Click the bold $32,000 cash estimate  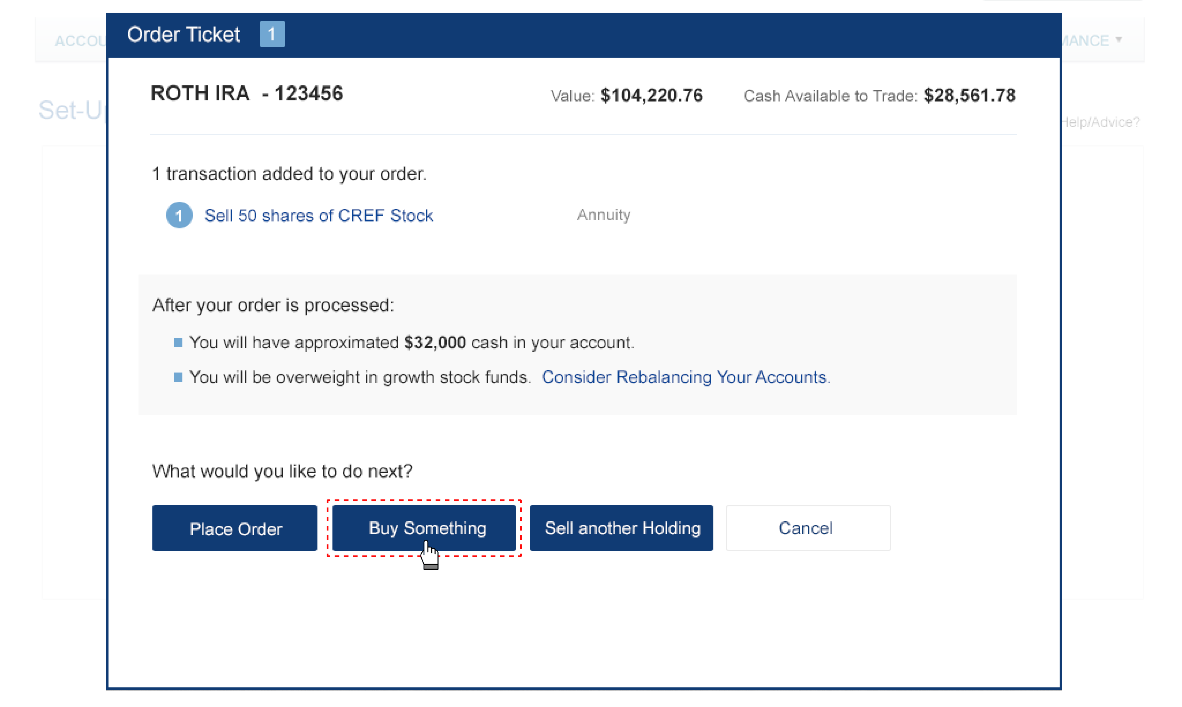click(x=434, y=343)
